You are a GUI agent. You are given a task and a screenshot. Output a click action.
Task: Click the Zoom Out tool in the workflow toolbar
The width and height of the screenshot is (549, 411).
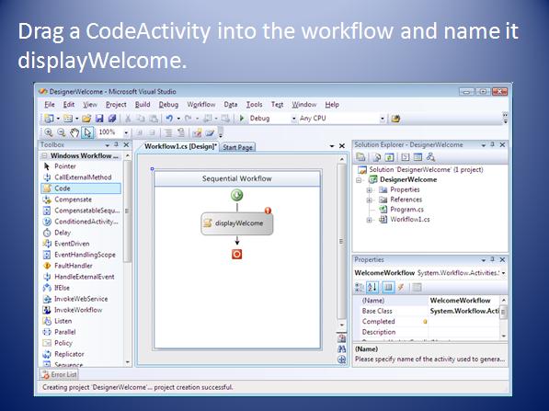[61, 132]
